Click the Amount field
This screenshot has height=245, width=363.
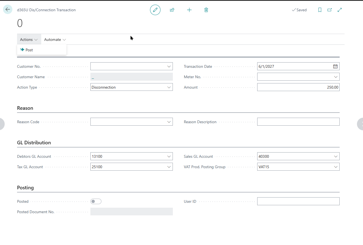[x=298, y=87]
